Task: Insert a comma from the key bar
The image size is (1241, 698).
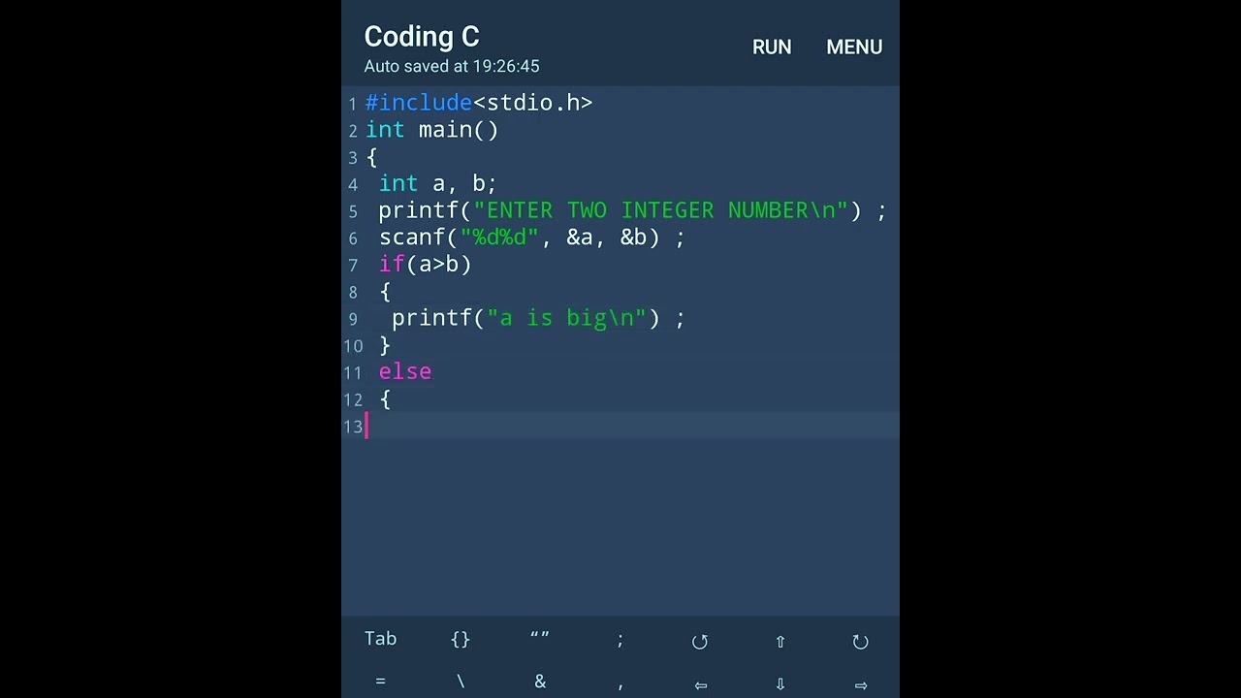Action: [620, 684]
